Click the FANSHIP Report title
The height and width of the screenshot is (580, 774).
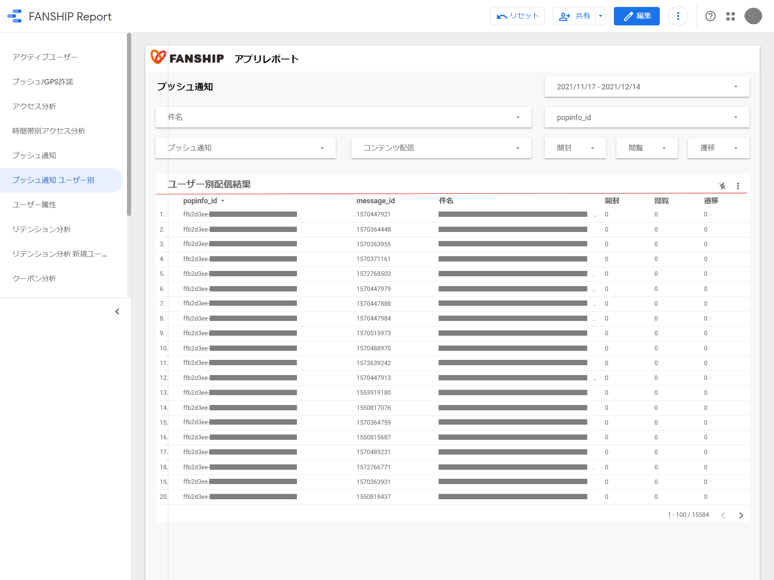(x=70, y=16)
